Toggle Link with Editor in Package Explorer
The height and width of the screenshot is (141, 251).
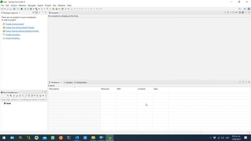pyautogui.click(x=36, y=13)
